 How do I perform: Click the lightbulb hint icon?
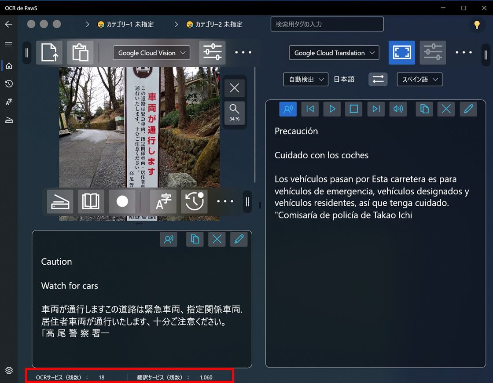477,25
